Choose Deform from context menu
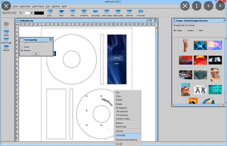 pos(128,123)
